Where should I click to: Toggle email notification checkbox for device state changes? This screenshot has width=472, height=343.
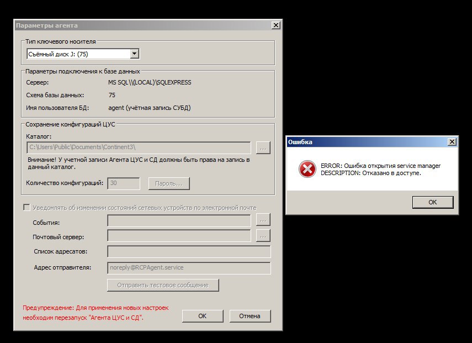pyautogui.click(x=27, y=208)
